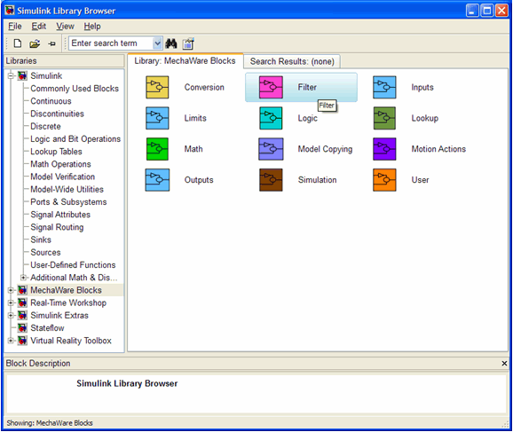
Task: Click the Real-Time Workshop tree icon
Action: (22, 302)
